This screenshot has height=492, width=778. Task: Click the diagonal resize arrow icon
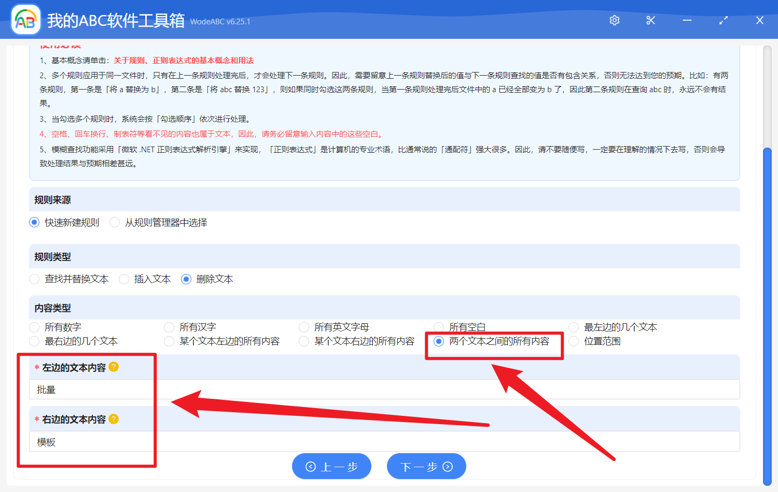click(723, 20)
